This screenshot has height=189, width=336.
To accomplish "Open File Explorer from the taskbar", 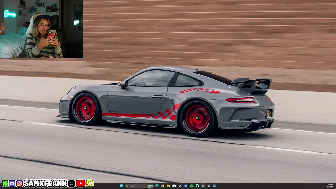I will click(168, 186).
